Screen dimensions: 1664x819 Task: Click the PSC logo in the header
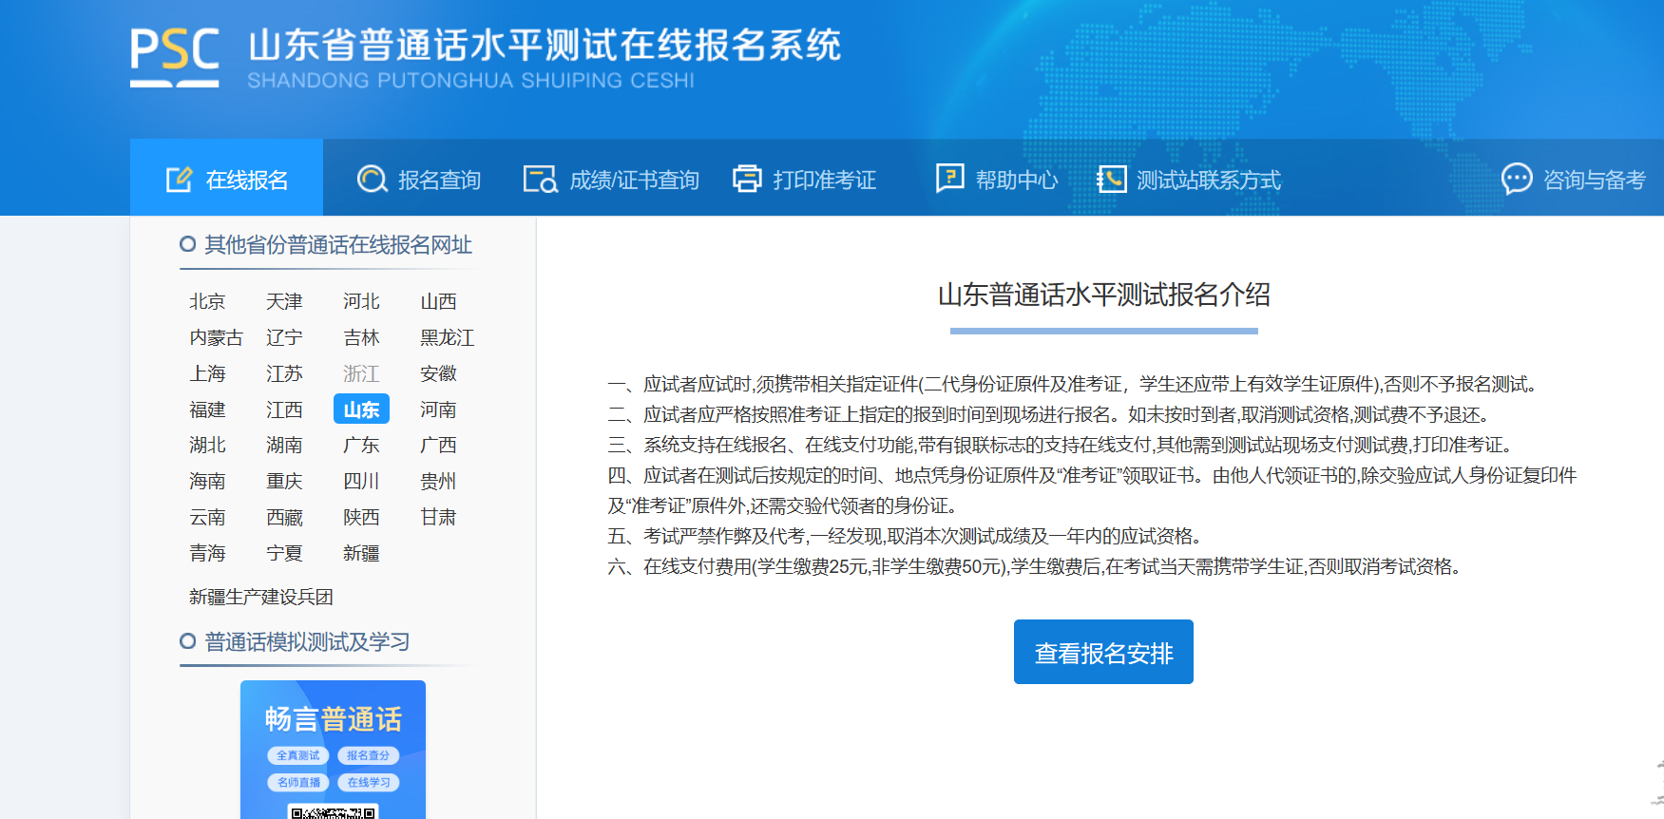click(175, 57)
